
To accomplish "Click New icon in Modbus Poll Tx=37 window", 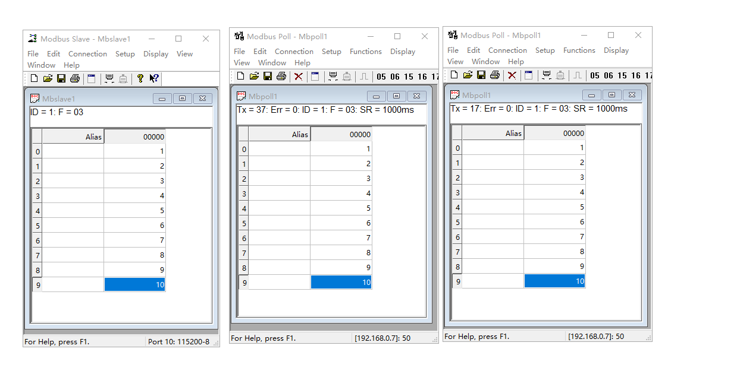I will pyautogui.click(x=240, y=76).
